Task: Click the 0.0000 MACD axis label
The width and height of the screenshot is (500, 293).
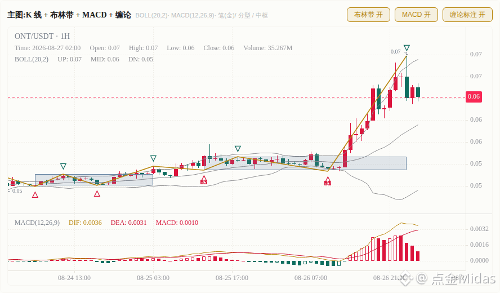Action: tap(479, 260)
